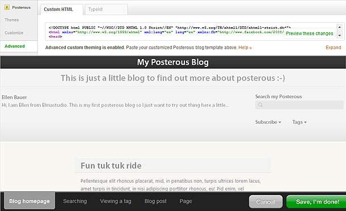
Task: Click the code editor scroll down arrow
Action: click(x=340, y=35)
